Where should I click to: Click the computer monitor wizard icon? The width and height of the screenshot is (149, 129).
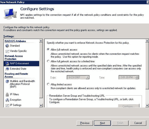[x=10, y=14]
